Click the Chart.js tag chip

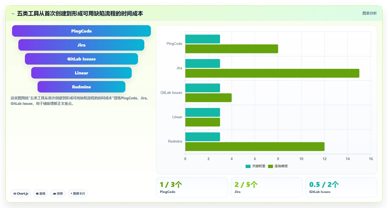(x=21, y=193)
